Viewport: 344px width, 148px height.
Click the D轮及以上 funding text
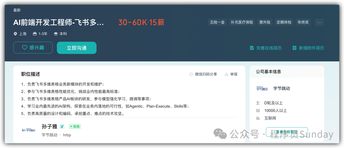[x=274, y=103]
